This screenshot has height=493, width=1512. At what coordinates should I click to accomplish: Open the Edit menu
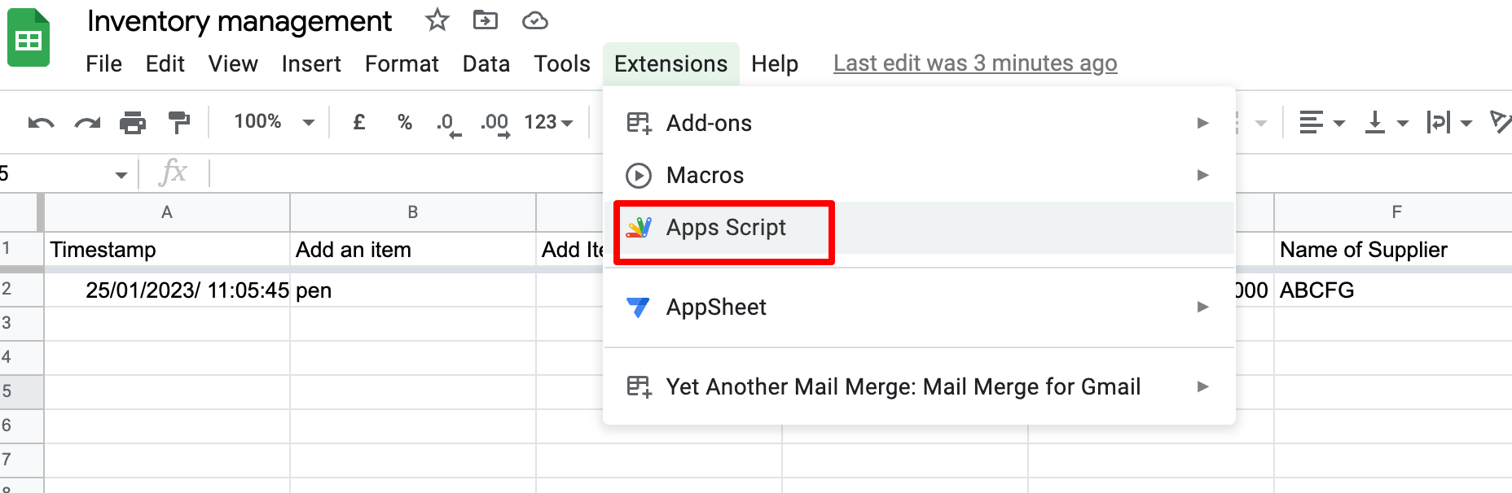(x=165, y=63)
